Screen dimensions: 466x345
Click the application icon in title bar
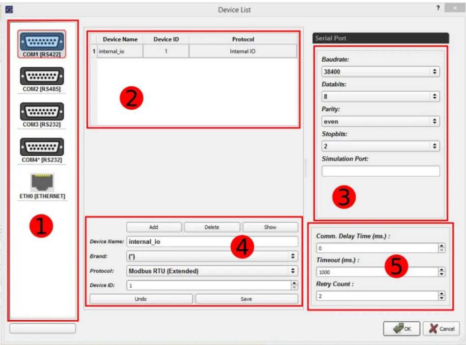click(x=9, y=9)
